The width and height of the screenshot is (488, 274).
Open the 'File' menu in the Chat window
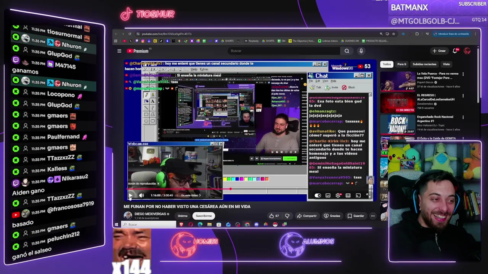tap(311, 81)
